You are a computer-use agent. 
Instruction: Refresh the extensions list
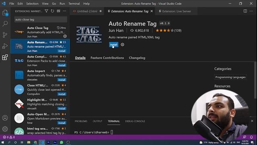point(53,11)
